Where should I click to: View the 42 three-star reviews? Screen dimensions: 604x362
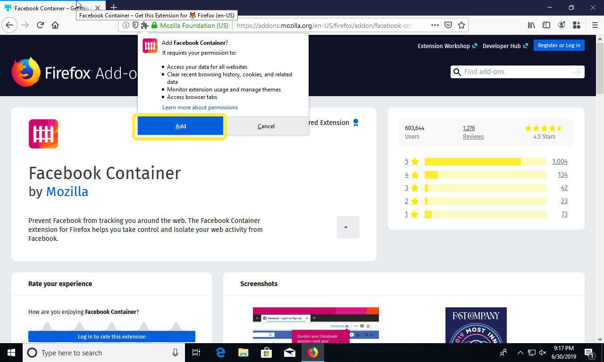[x=564, y=188]
